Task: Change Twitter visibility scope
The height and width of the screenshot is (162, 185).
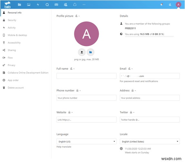Action: pos(132,112)
